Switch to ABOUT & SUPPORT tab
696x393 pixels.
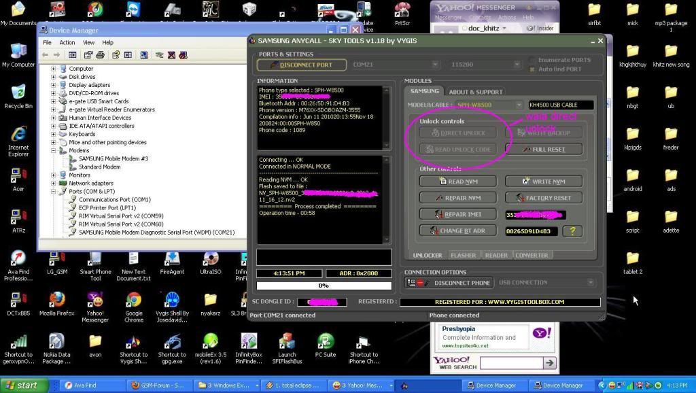click(x=475, y=92)
